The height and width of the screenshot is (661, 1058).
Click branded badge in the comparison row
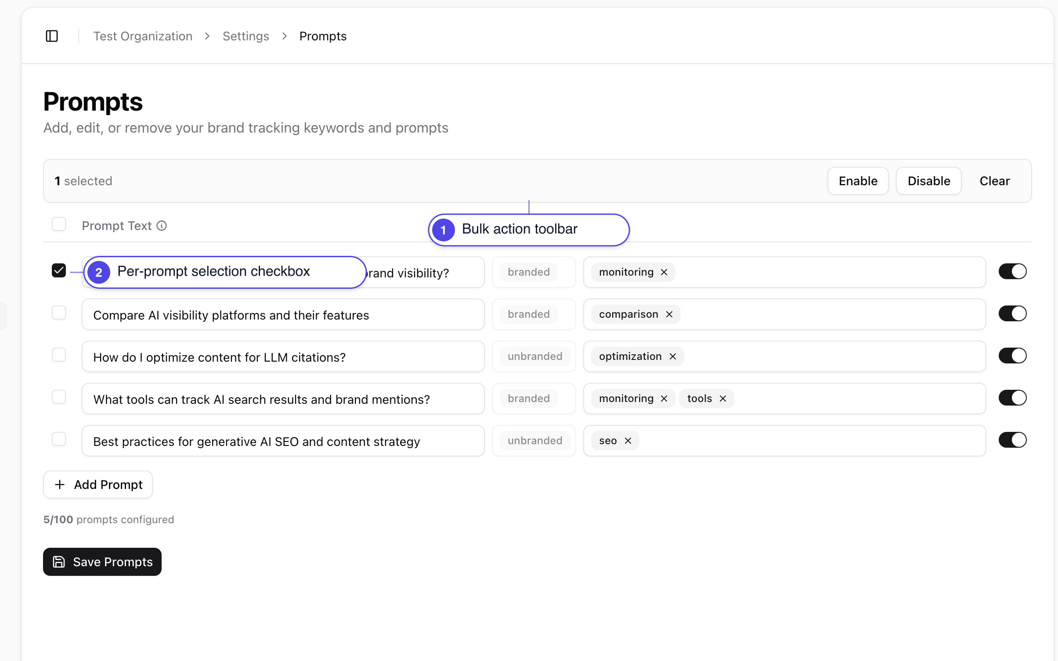pyautogui.click(x=528, y=314)
